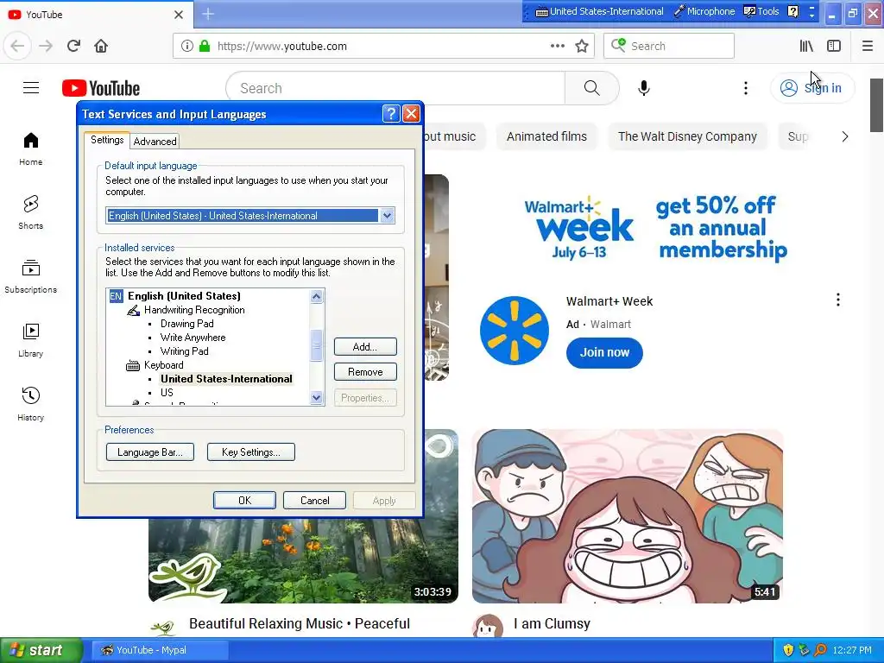Open language bar options arrow
The image size is (884, 663).
pos(811,15)
